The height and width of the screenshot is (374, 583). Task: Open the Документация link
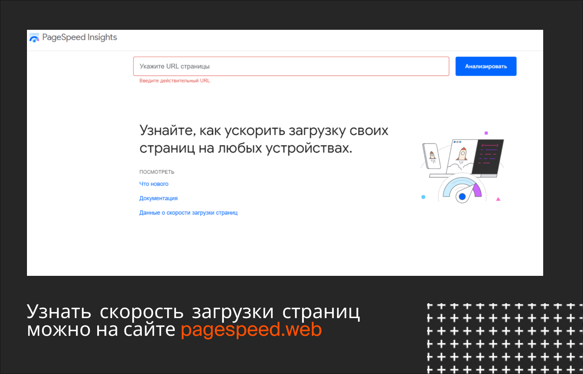point(158,198)
